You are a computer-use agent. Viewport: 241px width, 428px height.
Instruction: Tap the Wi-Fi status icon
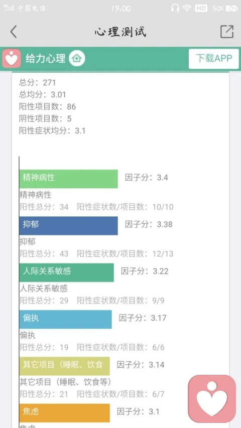point(187,8)
